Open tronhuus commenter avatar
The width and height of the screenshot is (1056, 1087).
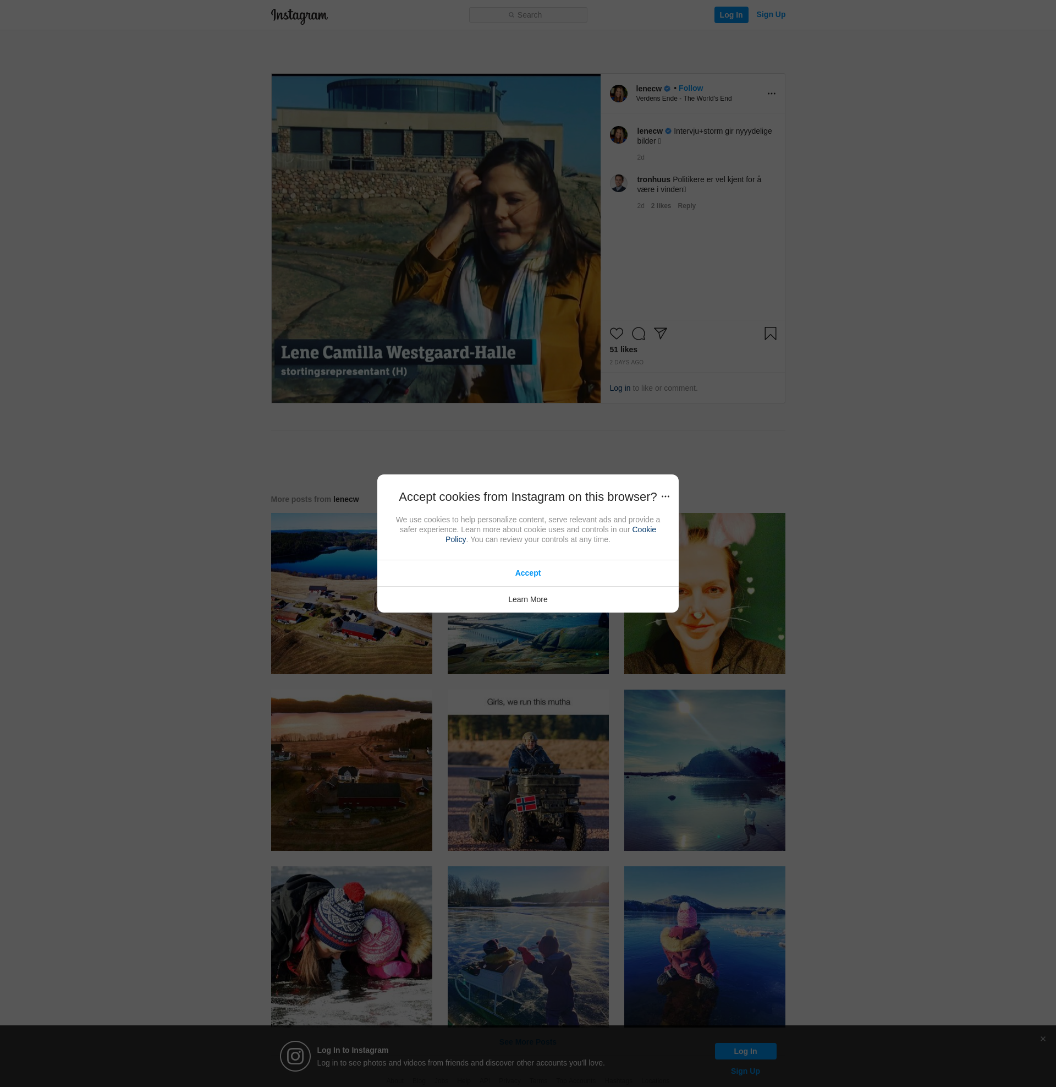[618, 183]
